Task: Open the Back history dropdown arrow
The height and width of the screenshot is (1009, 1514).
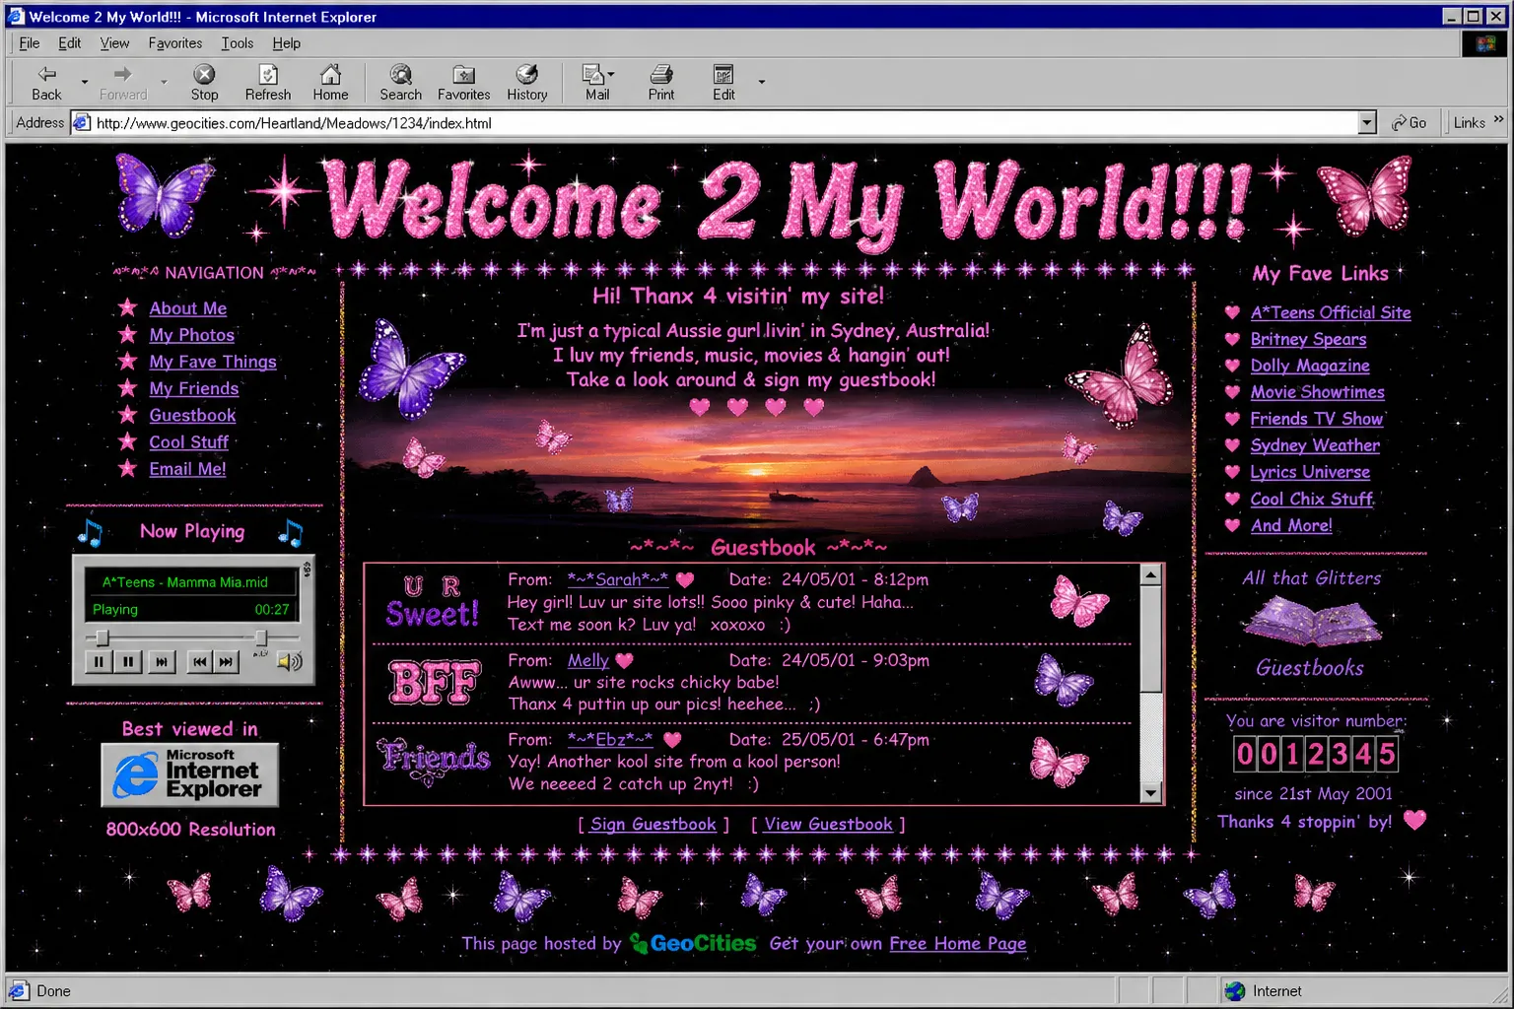Action: coord(85,83)
